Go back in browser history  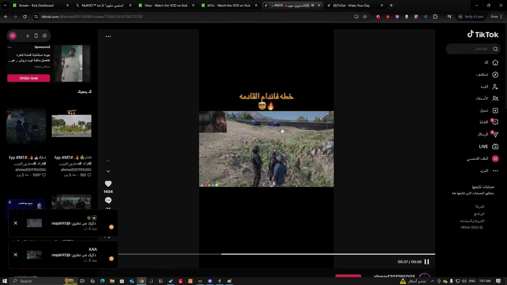[6, 17]
